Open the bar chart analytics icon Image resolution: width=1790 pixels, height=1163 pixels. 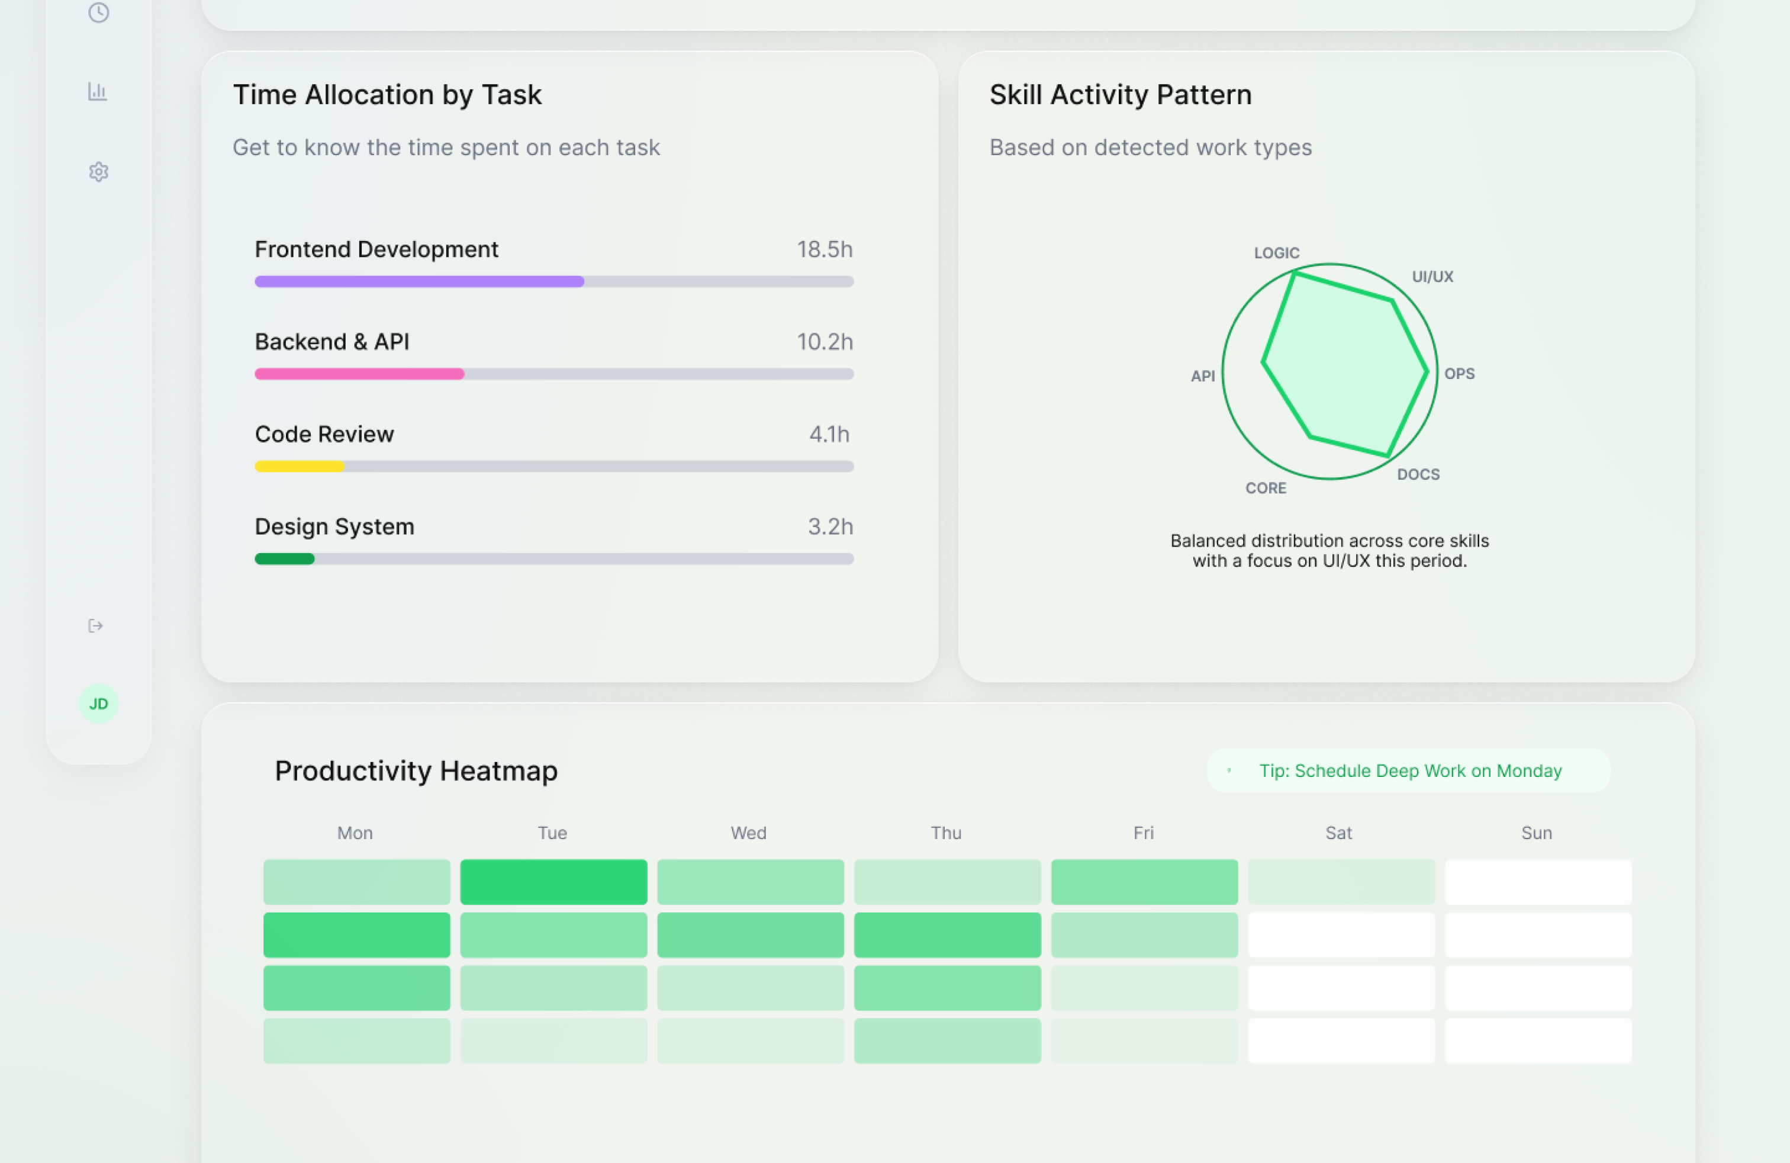click(98, 92)
